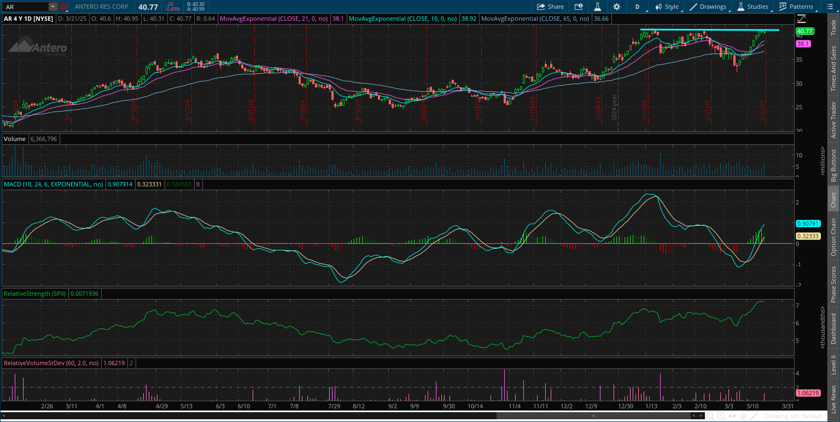Open the Drawings dropdown menu
The width and height of the screenshot is (840, 422).
point(708,7)
